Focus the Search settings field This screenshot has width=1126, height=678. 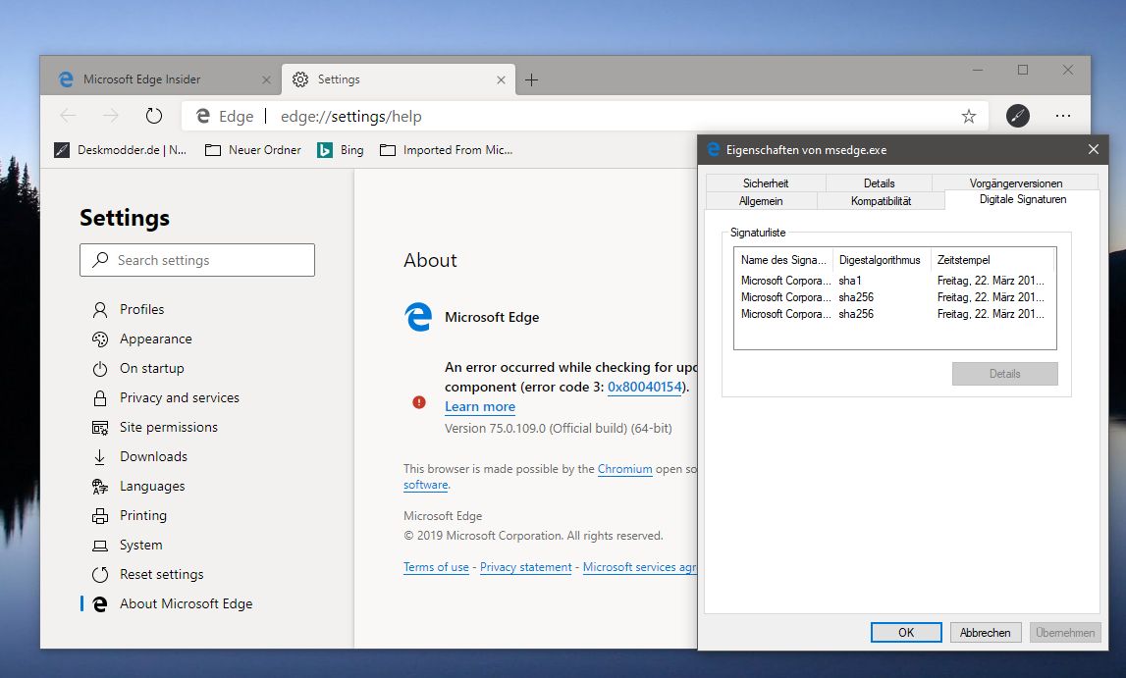(x=196, y=260)
